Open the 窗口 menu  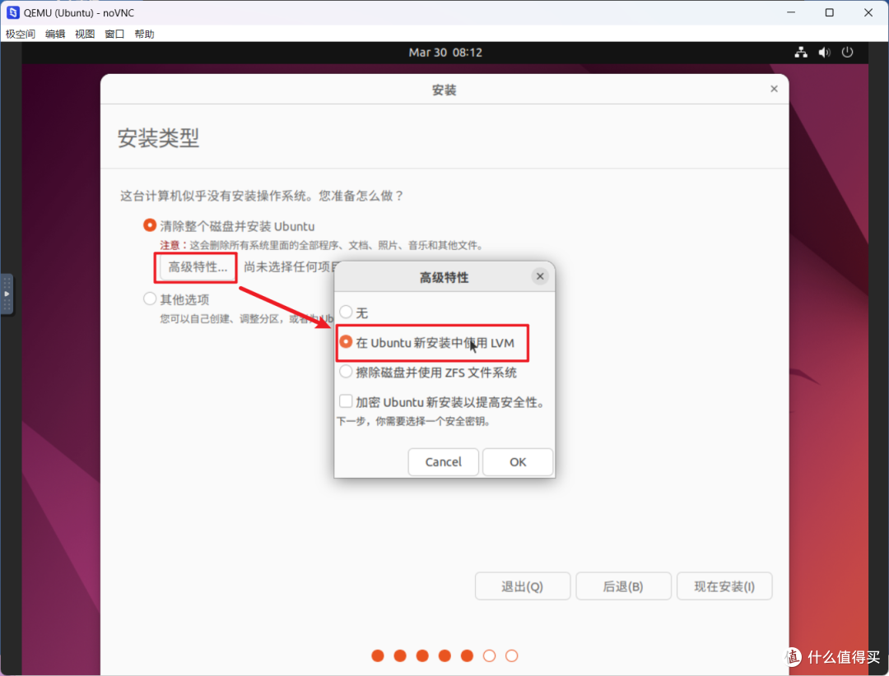coord(114,34)
